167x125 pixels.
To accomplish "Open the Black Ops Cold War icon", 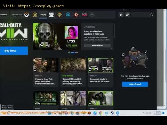I will point(85,15).
